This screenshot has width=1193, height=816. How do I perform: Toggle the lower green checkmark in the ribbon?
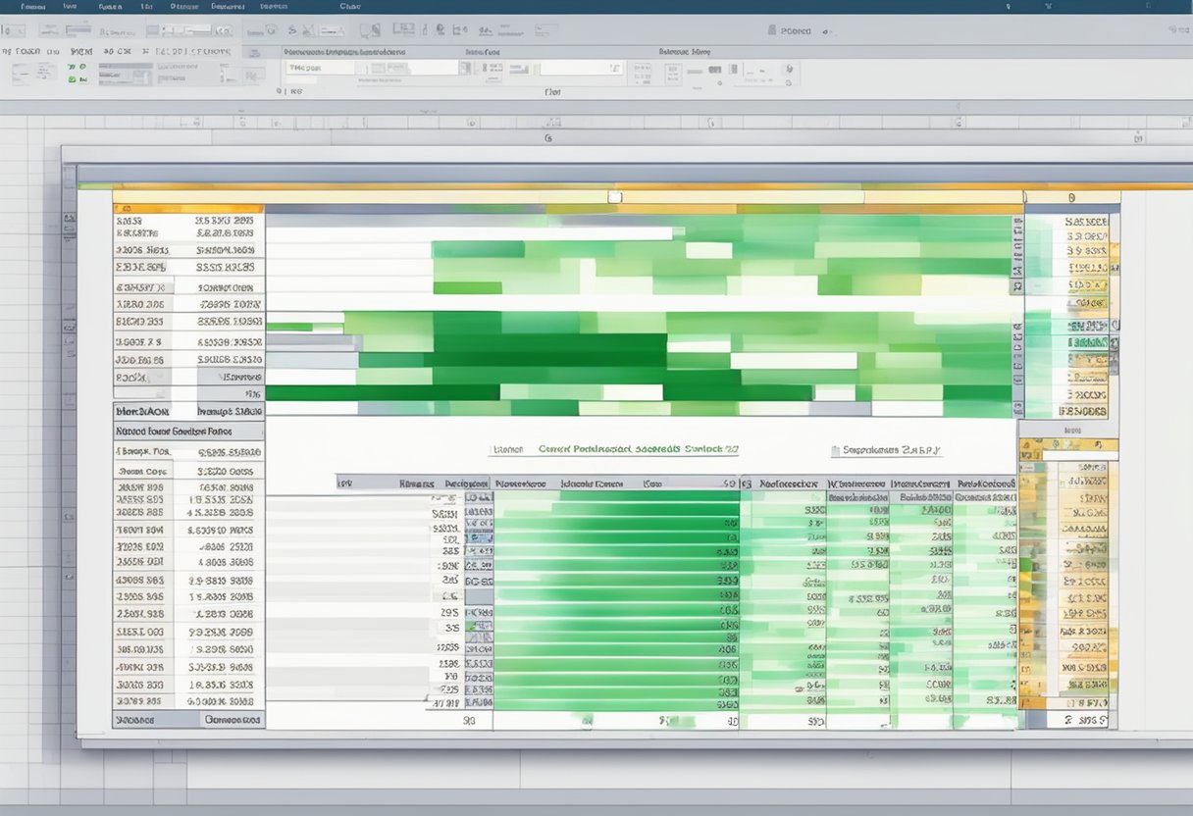tap(70, 79)
